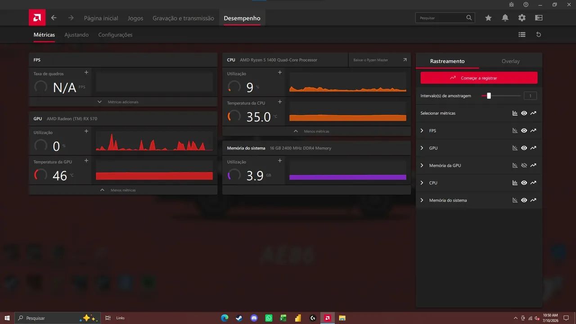Screen dimensions: 576x324
Task: Hide FPS metrics with eye icon
Action: [x=524, y=130]
